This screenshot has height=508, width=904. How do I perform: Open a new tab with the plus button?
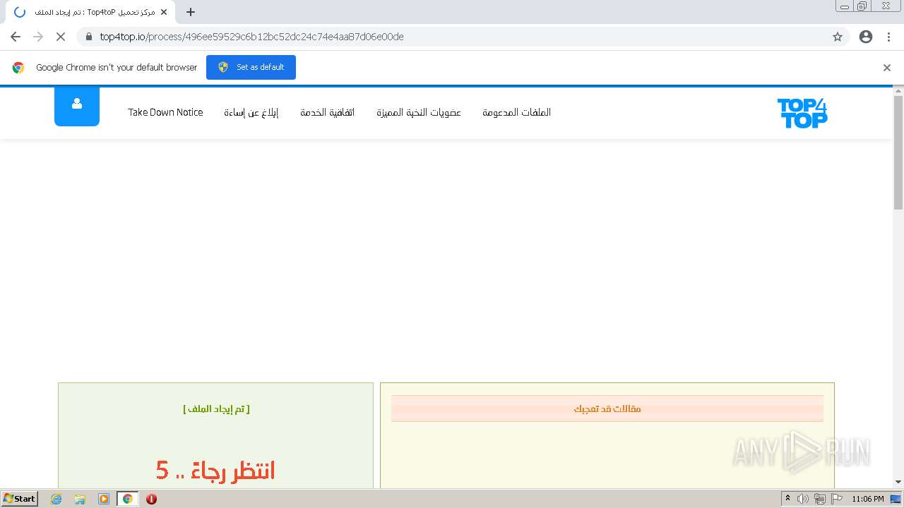(191, 12)
